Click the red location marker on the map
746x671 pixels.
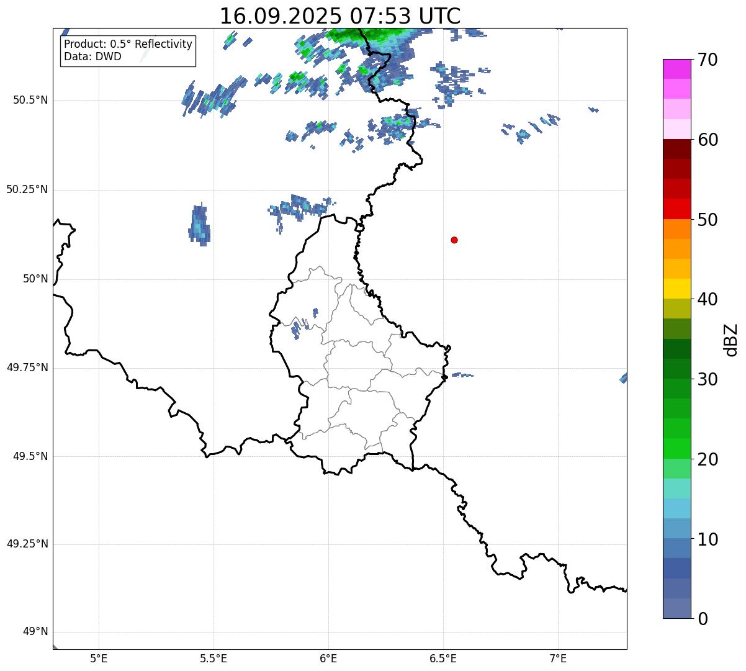(454, 240)
